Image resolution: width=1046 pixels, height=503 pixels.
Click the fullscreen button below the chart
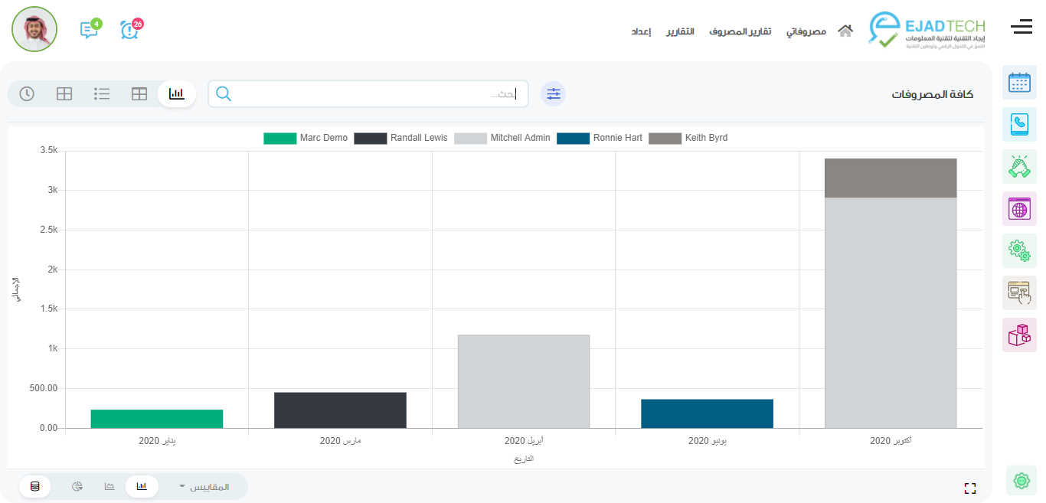pos(970,488)
